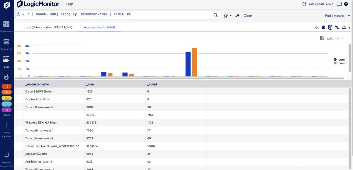Select the Tomcat11-us-west-1 row
This screenshot has height=170, width=353.
click(181, 131)
